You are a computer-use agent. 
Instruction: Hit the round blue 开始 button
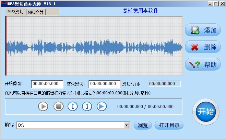(x=205, y=112)
